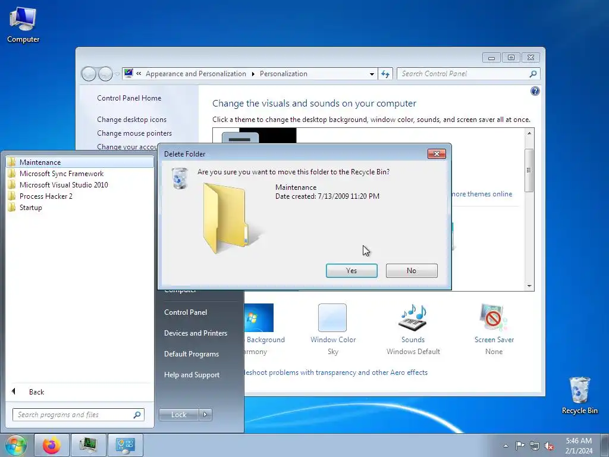609x457 pixels.
Task: Close the Delete Folder dialog
Action: click(x=437, y=154)
